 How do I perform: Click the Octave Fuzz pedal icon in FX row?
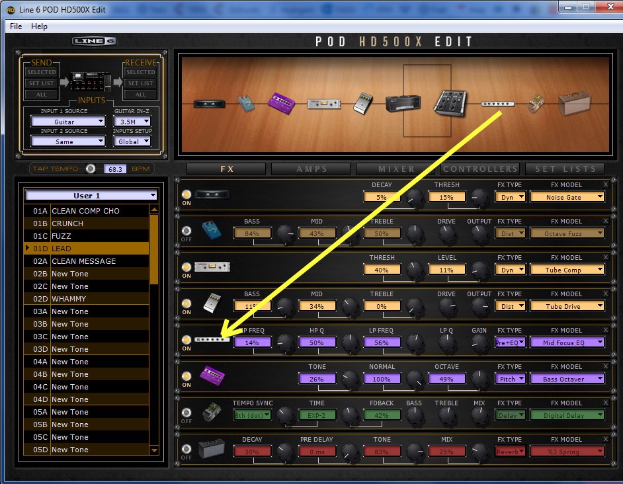tap(212, 231)
